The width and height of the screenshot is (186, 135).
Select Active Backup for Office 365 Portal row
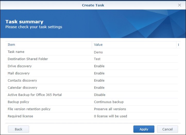[x=35, y=95]
